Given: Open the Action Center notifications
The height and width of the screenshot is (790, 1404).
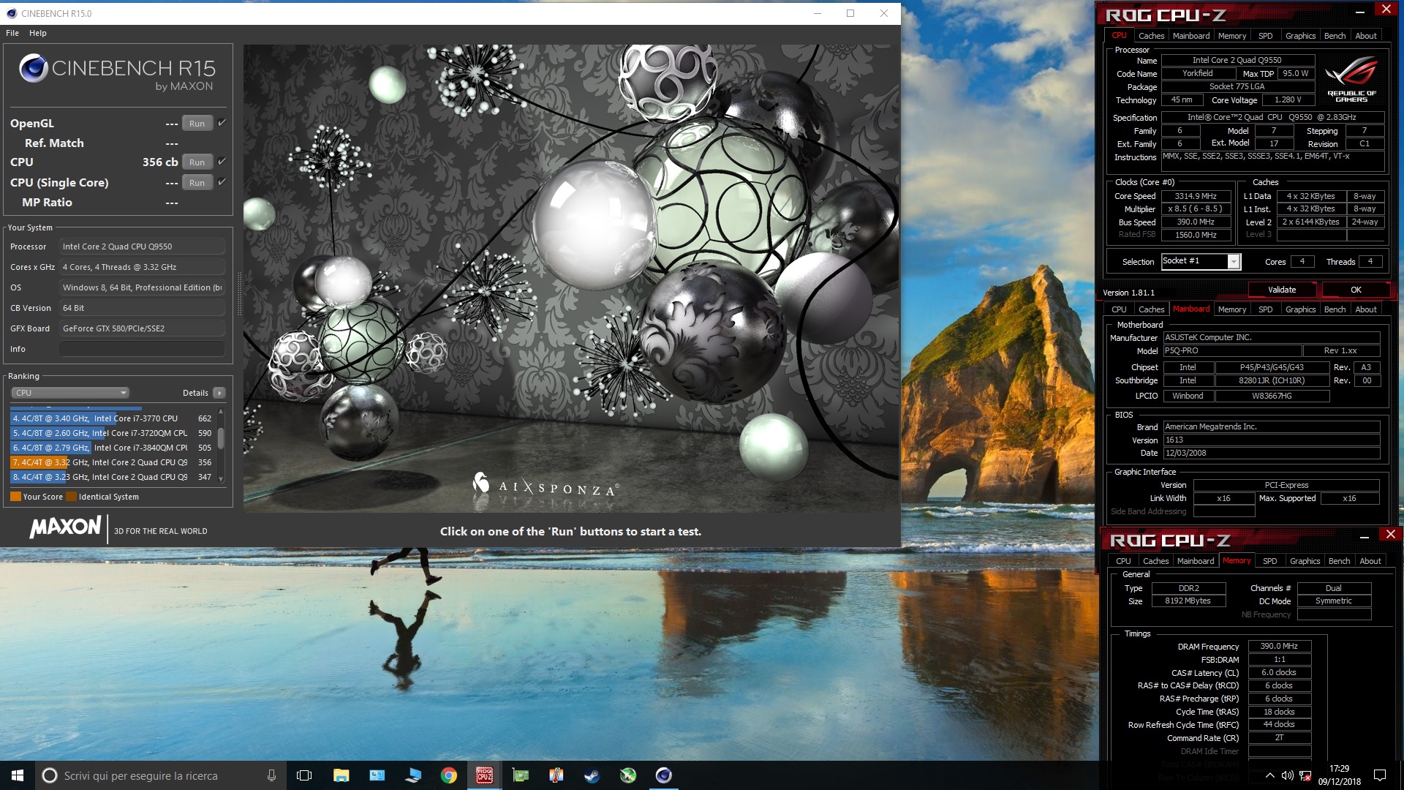Looking at the screenshot, I should (x=1380, y=775).
